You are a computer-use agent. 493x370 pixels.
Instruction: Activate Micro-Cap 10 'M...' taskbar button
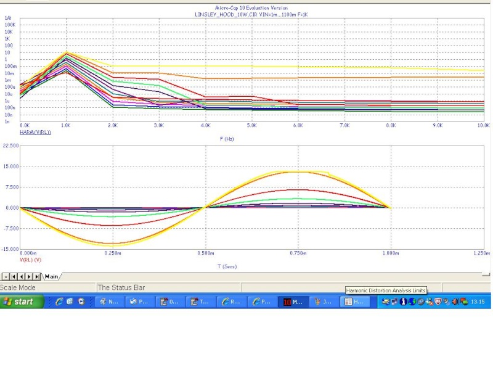[x=292, y=302]
